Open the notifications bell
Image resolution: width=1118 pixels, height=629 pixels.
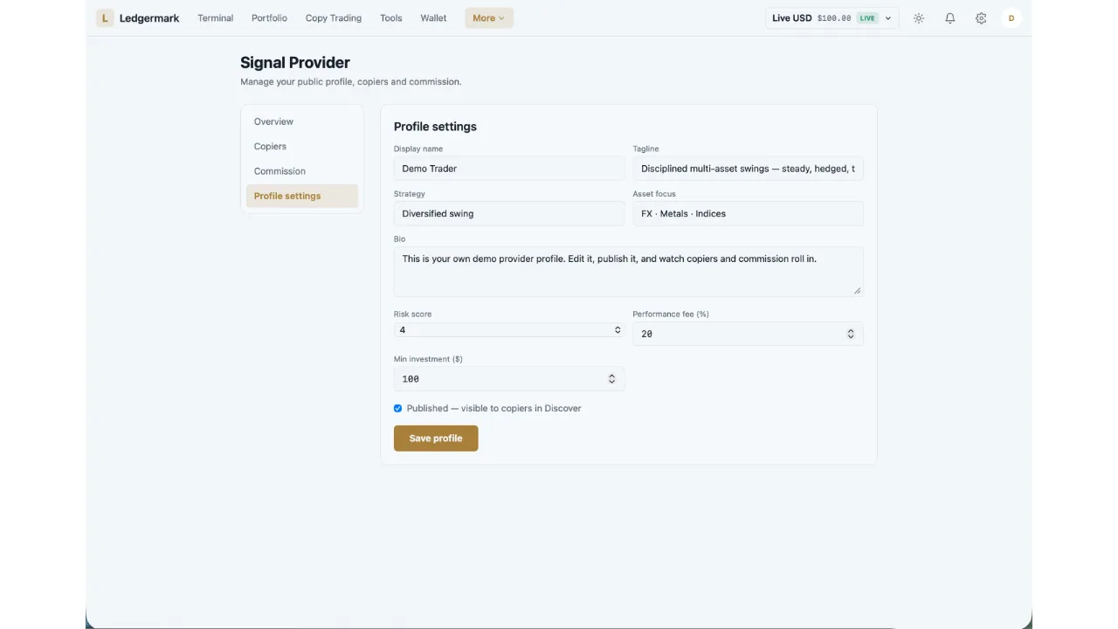click(x=950, y=17)
